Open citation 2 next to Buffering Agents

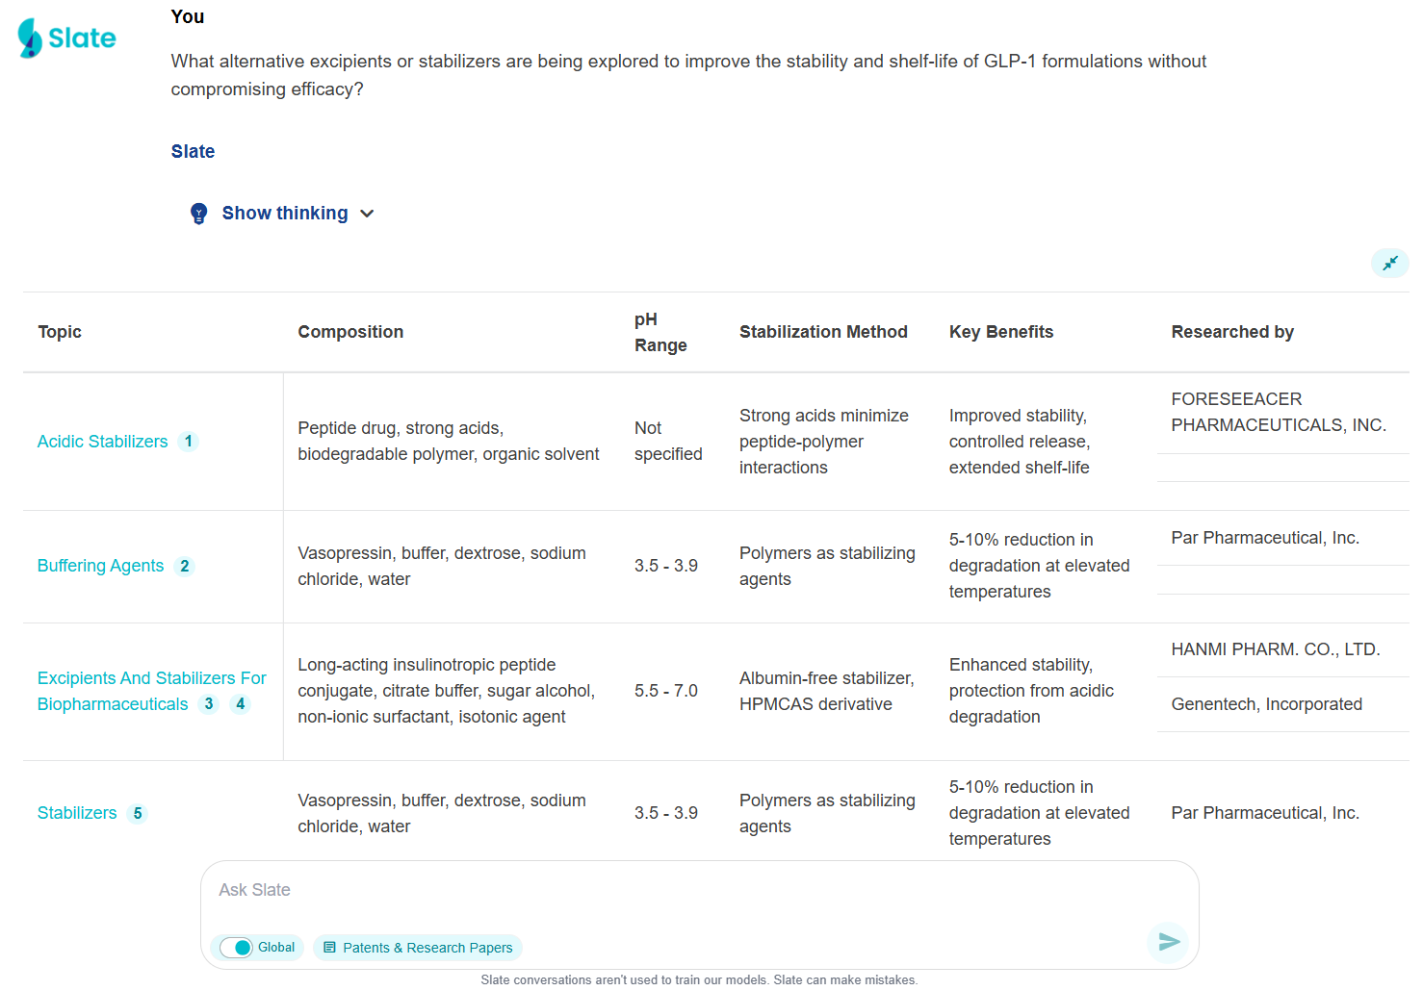(x=184, y=566)
